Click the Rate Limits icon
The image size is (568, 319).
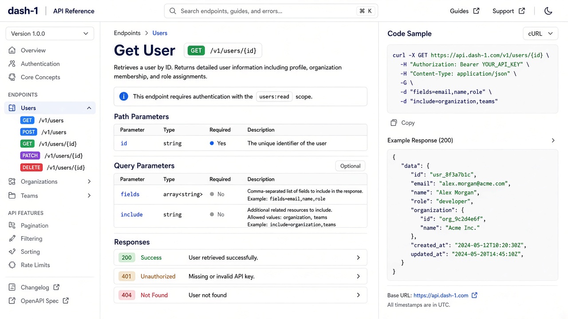point(12,265)
